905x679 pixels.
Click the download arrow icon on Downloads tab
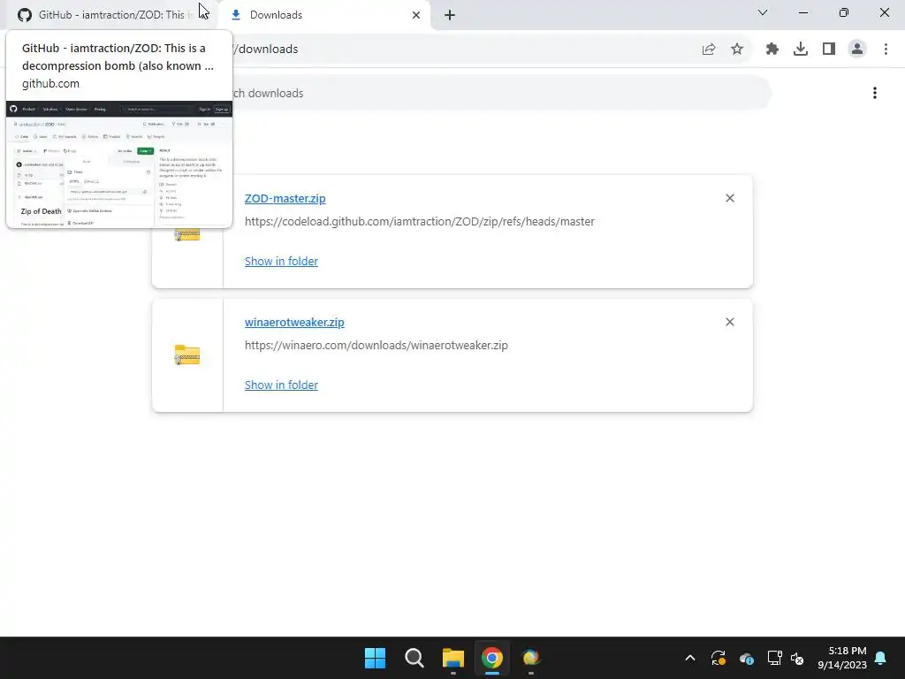235,15
